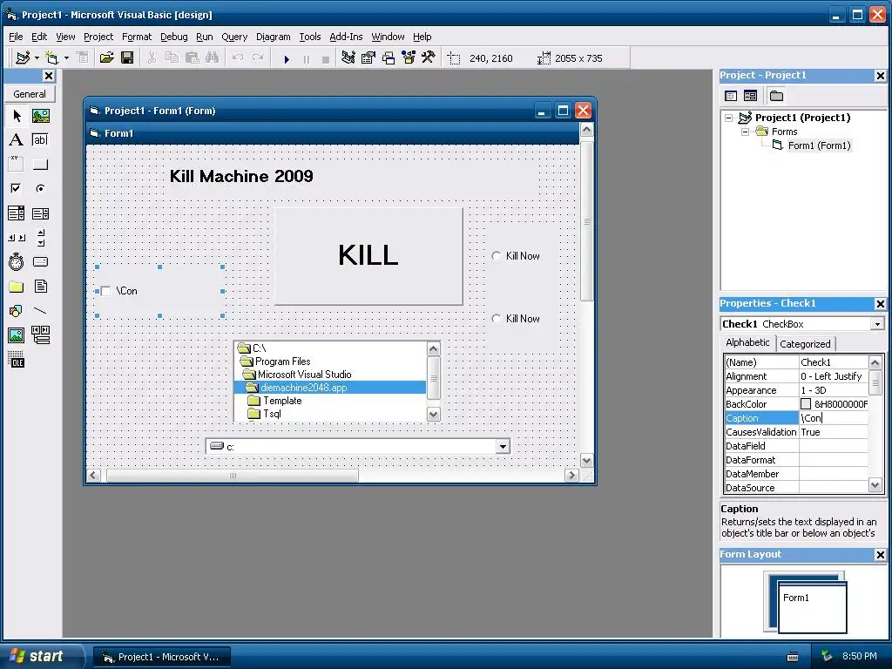Open Properties Window toolbar icon

point(368,57)
